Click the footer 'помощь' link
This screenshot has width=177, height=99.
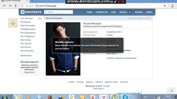pyautogui.click(x=80, y=82)
